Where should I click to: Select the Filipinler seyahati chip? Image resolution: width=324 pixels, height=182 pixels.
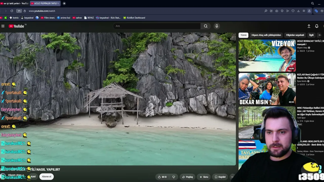(x=295, y=35)
